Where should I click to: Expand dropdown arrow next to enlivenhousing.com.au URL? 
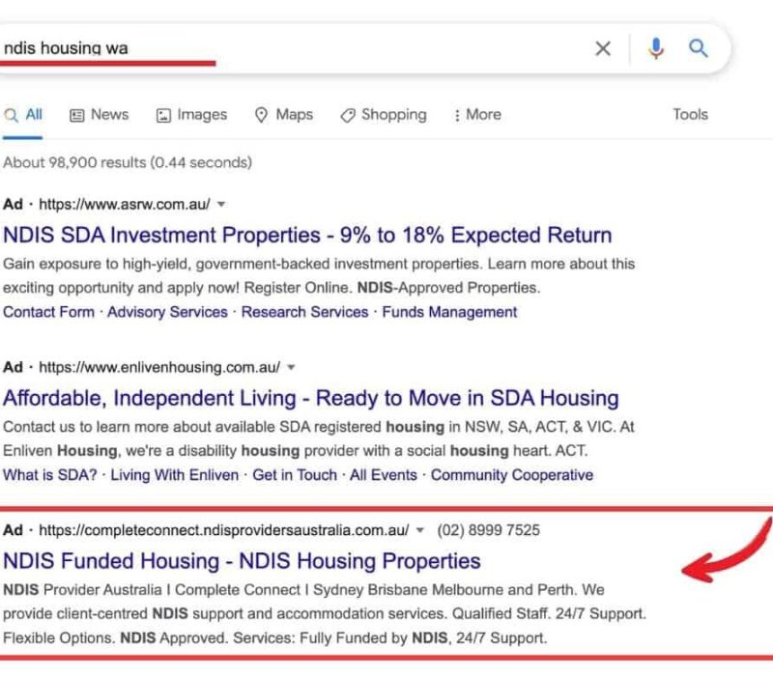pyautogui.click(x=292, y=368)
